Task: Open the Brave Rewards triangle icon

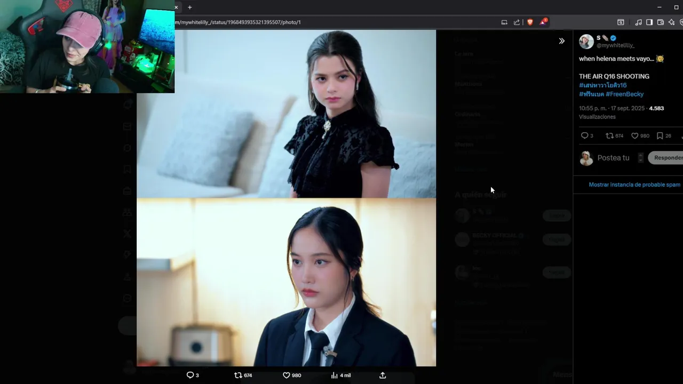Action: [x=543, y=22]
